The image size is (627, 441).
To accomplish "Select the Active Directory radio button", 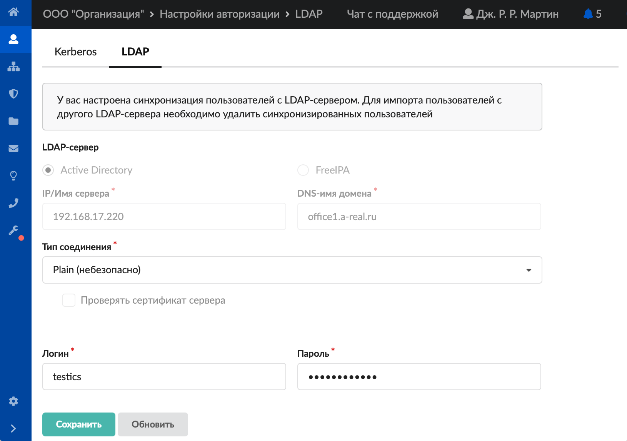I will (48, 170).
